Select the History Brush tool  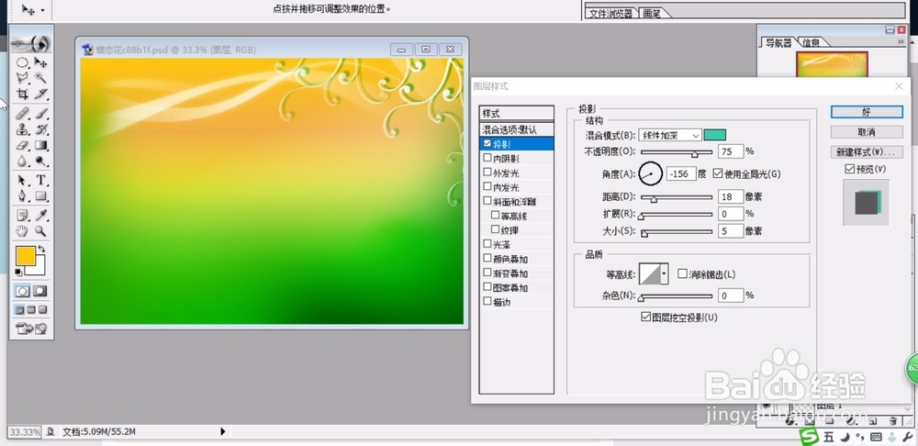(40, 129)
